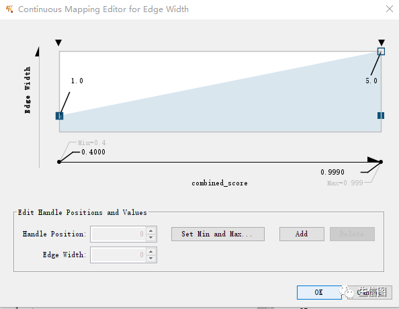Click the Cytoscape icon in title bar

pyautogui.click(x=9, y=9)
